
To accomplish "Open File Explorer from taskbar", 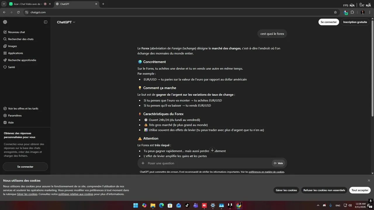I will 153,205.
